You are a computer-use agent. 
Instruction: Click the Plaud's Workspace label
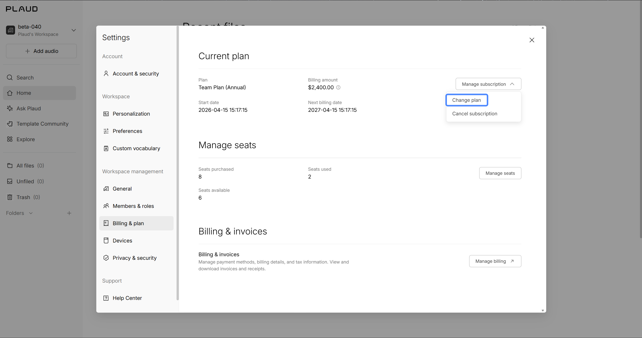[38, 34]
